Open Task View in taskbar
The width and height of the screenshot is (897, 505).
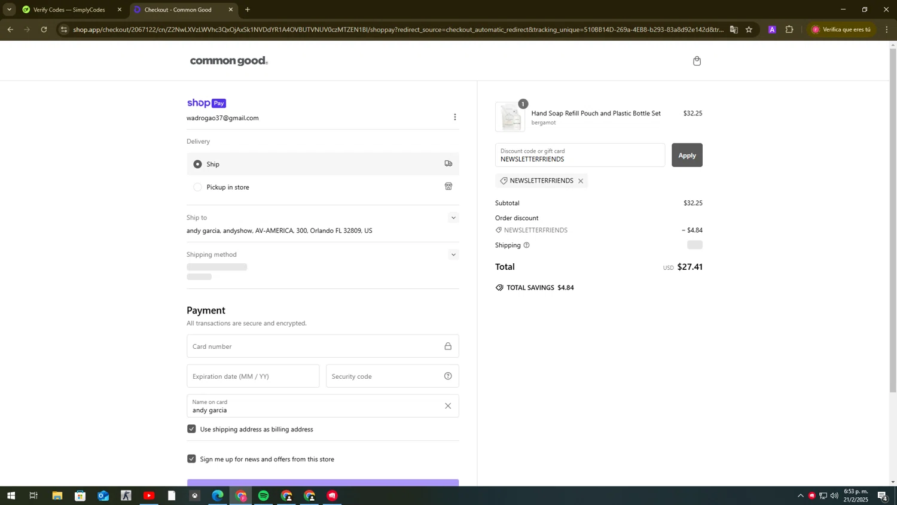[33, 495]
